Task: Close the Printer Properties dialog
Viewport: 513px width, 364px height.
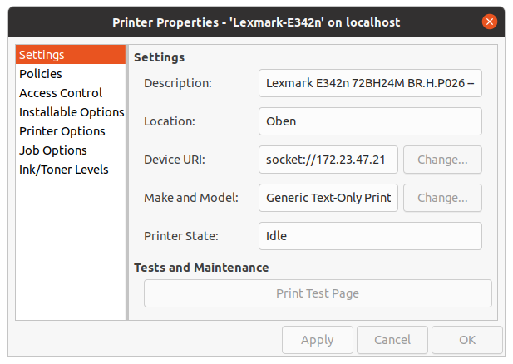Action: (490, 22)
